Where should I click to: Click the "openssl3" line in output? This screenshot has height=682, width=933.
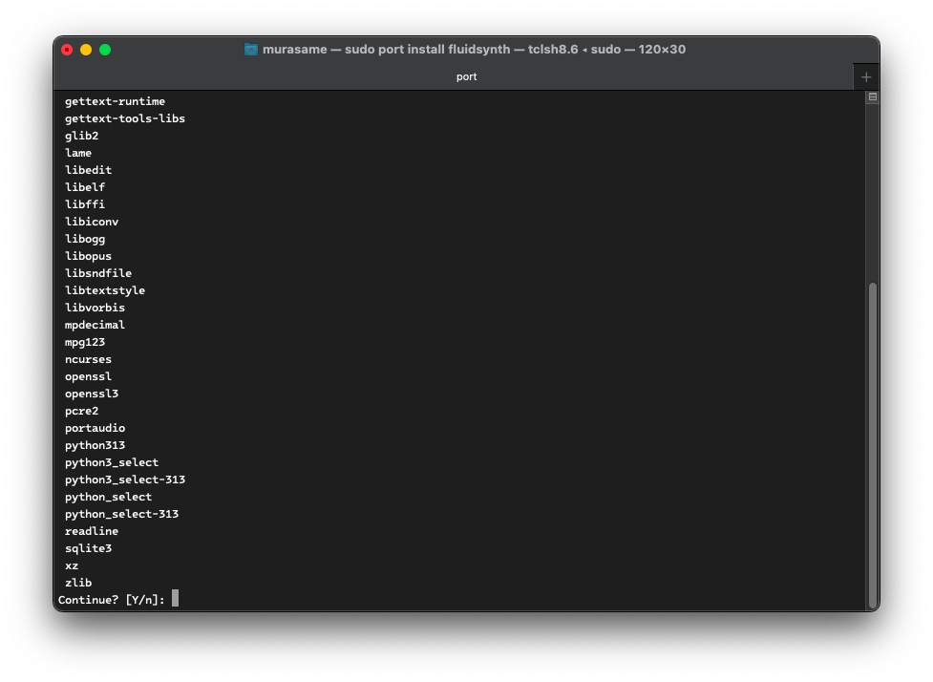pos(92,394)
